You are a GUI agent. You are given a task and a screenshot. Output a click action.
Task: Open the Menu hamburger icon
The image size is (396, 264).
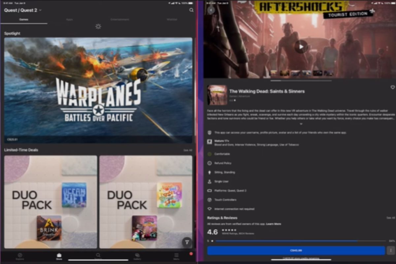(177, 256)
